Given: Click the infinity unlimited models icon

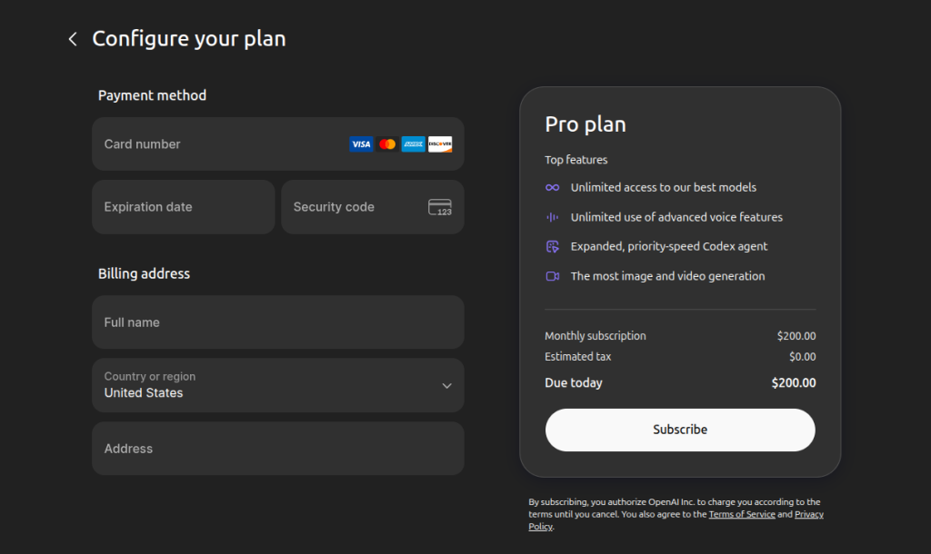Looking at the screenshot, I should pyautogui.click(x=552, y=188).
